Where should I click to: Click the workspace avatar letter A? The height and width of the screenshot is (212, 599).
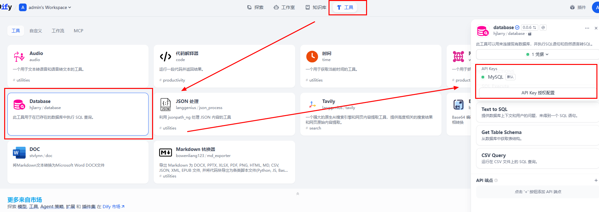pos(23,7)
